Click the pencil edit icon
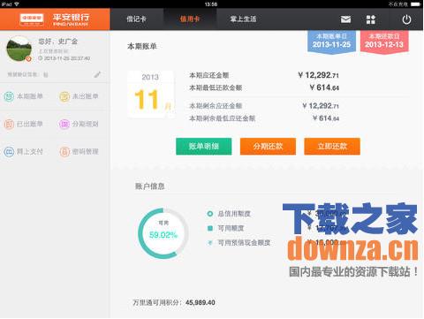The height and width of the screenshot is (319, 424). click(x=97, y=74)
